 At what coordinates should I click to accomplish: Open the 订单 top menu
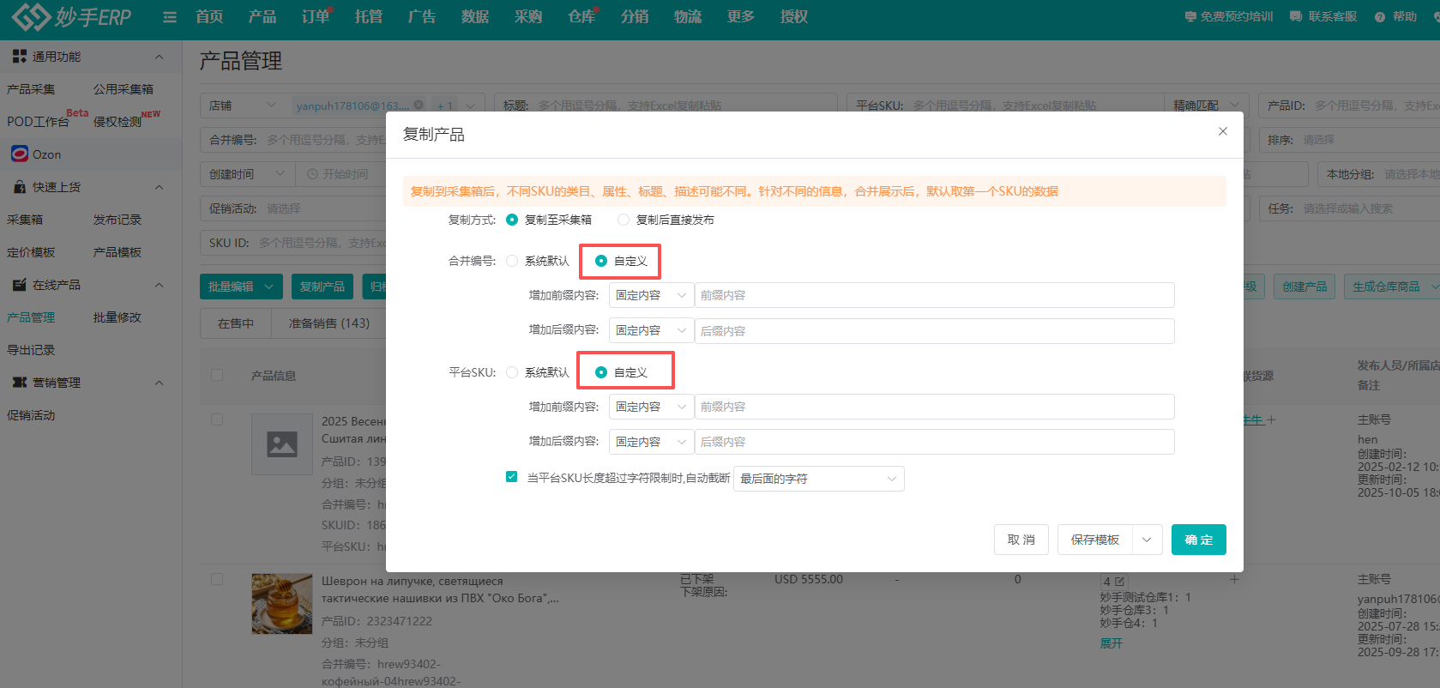[315, 17]
